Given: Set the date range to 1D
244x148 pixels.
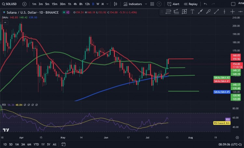Looking at the screenshot, I should coord(5,144).
